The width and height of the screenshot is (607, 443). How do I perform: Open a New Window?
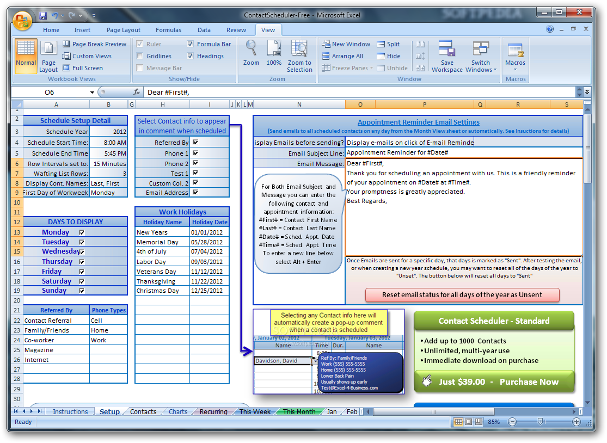(346, 44)
